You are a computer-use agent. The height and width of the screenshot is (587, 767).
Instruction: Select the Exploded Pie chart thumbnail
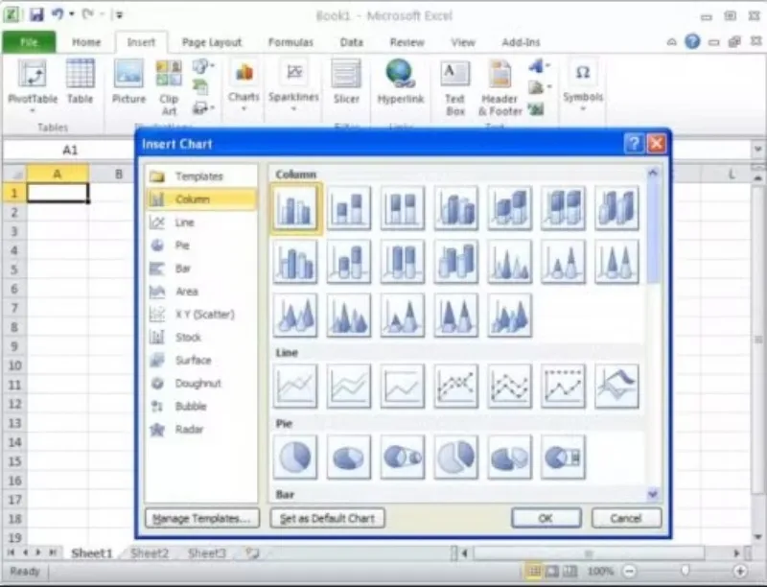tap(456, 457)
